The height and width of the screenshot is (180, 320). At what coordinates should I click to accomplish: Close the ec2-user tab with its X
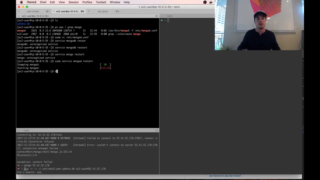point(54,11)
